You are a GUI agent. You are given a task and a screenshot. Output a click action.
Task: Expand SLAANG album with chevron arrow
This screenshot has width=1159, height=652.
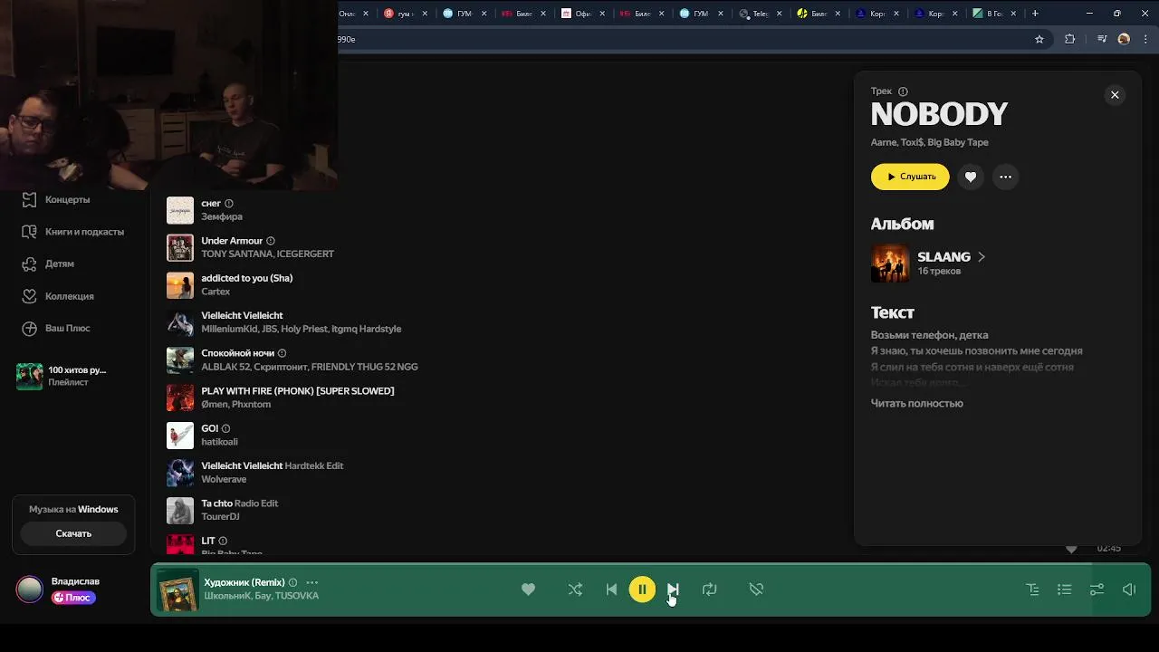click(982, 257)
